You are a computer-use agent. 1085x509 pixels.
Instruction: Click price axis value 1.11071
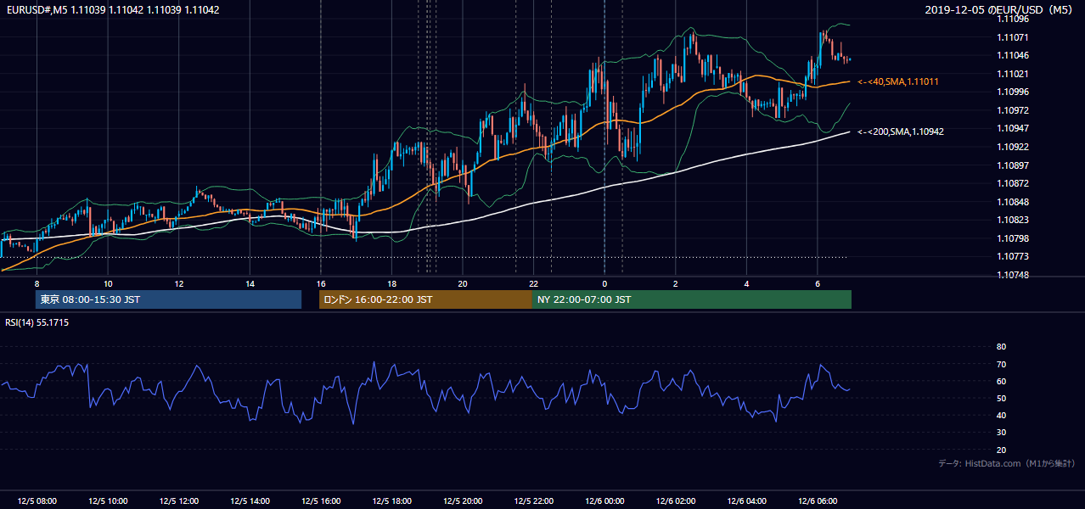[x=1013, y=37]
